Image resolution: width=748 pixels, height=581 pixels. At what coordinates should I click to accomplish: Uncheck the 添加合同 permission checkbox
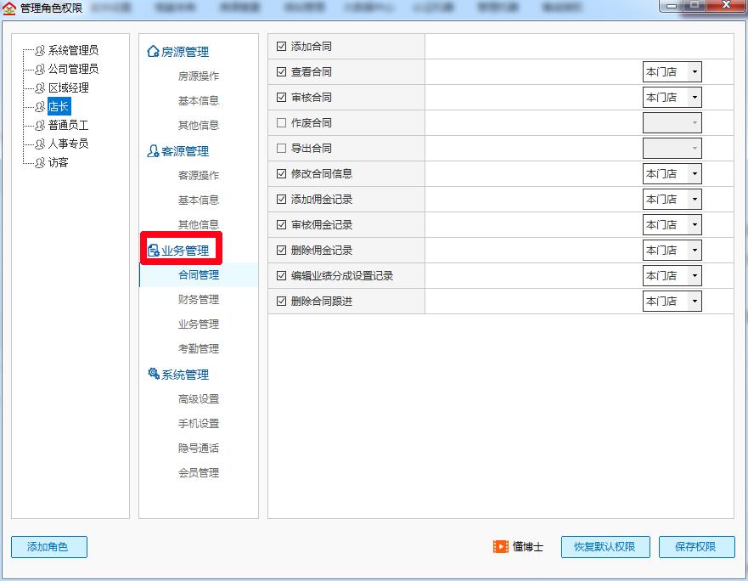coord(280,47)
